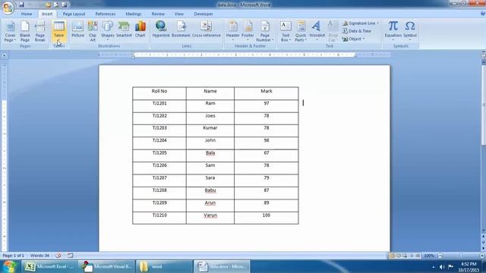Click the Drop Cap button
486x273 pixels.
(333, 31)
